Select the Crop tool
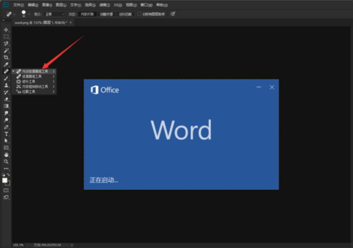Viewport: 353px width, 248px height. [6, 58]
